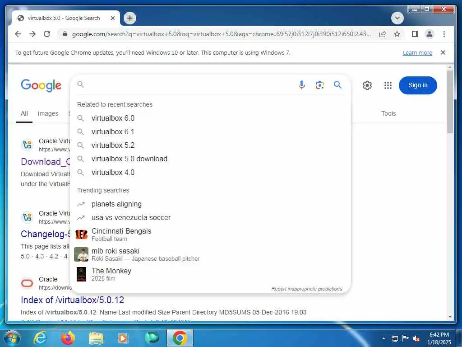The width and height of the screenshot is (462, 347).
Task: Show hidden tray icons arrow
Action: point(383,338)
